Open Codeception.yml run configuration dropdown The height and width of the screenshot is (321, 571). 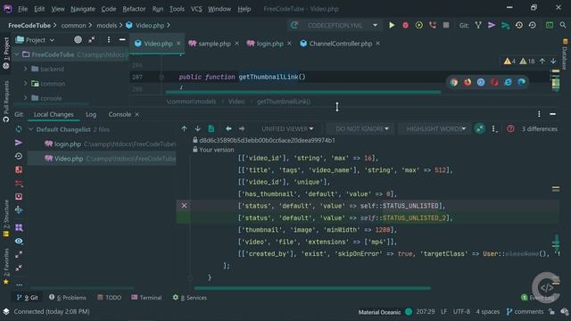point(335,26)
